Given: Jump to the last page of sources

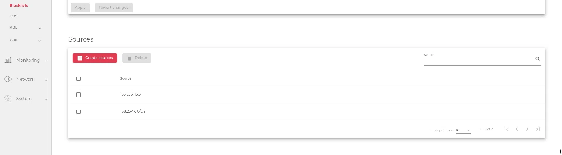Looking at the screenshot, I should 538,129.
